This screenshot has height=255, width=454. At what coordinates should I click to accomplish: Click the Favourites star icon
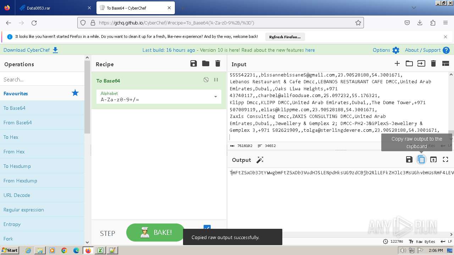click(x=75, y=93)
